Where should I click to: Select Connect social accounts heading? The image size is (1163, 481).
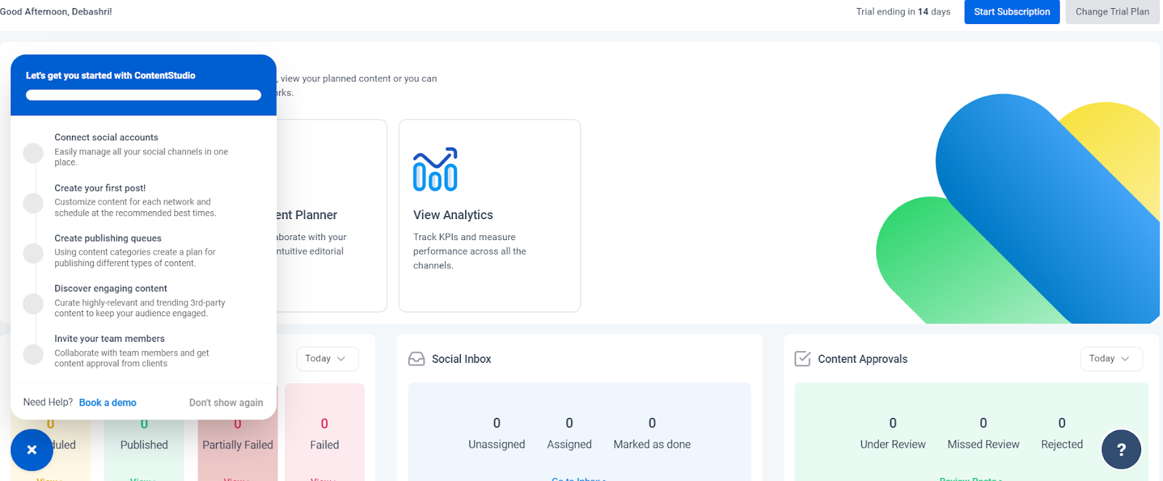[106, 137]
